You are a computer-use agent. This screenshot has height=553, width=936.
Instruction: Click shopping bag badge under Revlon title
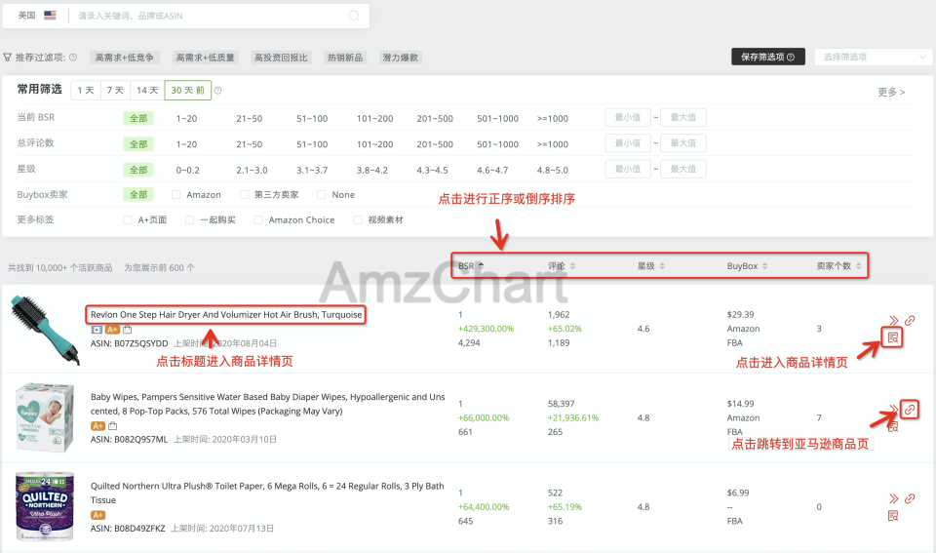tap(127, 330)
